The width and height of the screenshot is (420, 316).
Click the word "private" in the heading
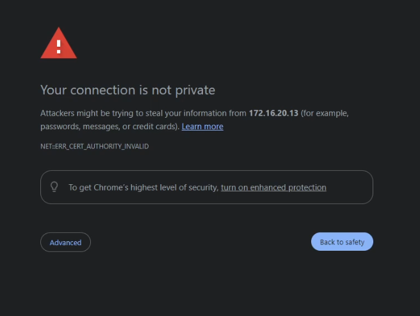click(x=195, y=90)
